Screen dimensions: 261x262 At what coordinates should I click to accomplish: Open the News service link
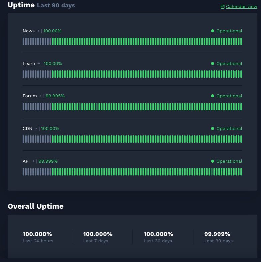(29, 31)
